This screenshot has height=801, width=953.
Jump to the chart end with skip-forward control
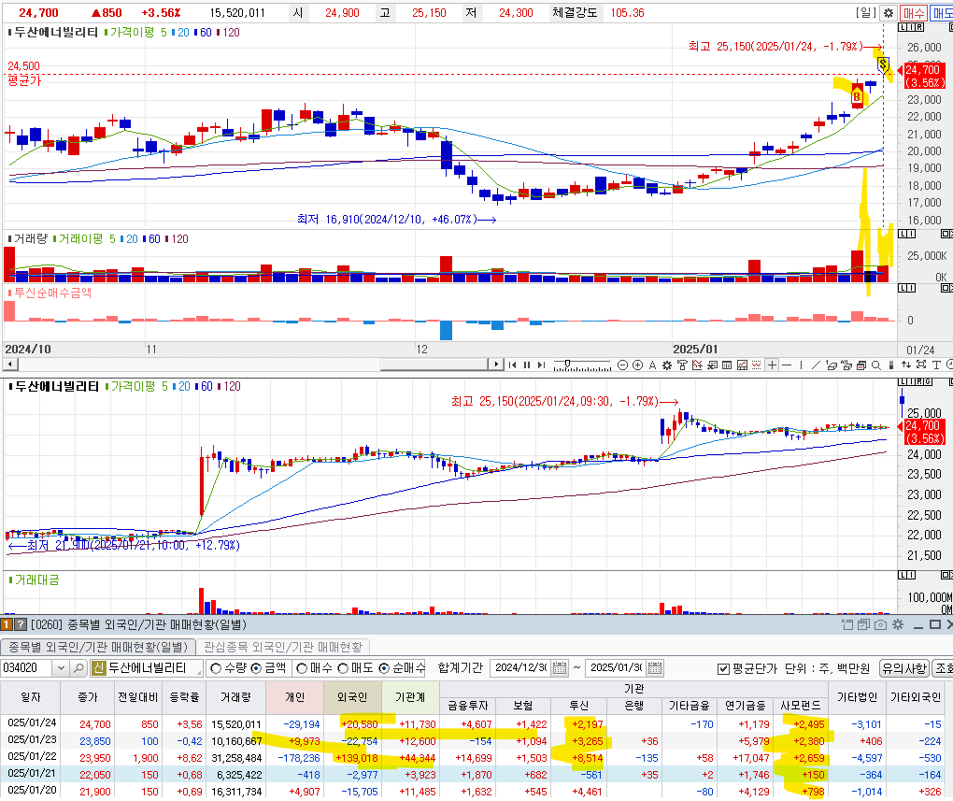tap(541, 365)
